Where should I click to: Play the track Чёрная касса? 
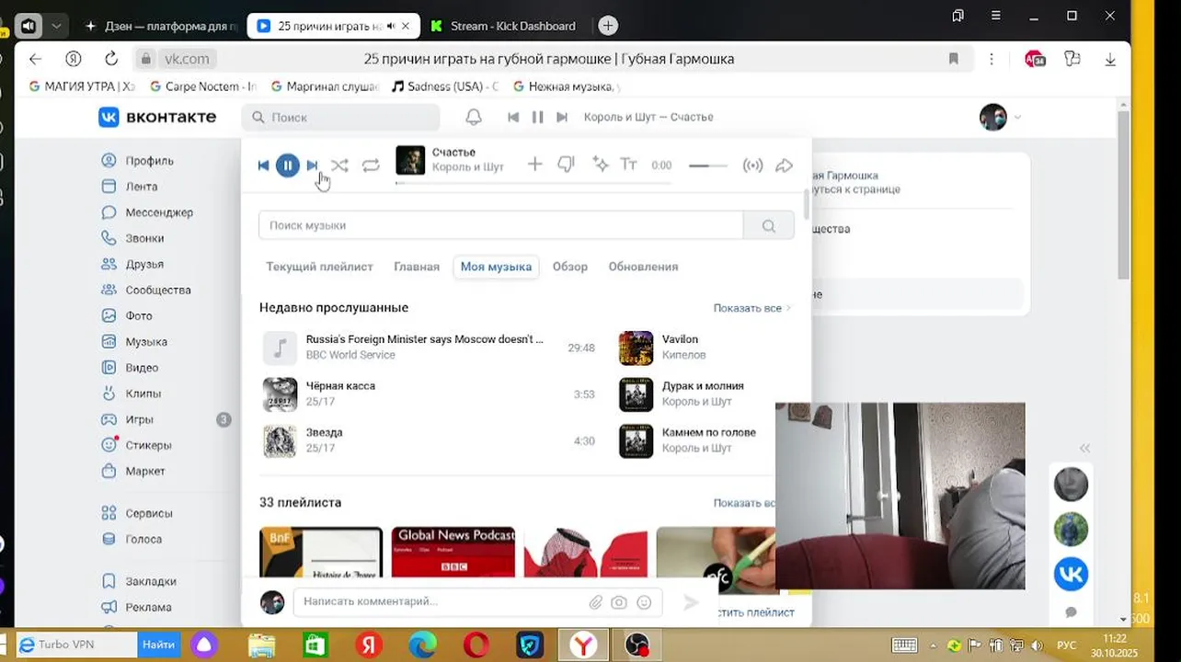[x=430, y=394]
